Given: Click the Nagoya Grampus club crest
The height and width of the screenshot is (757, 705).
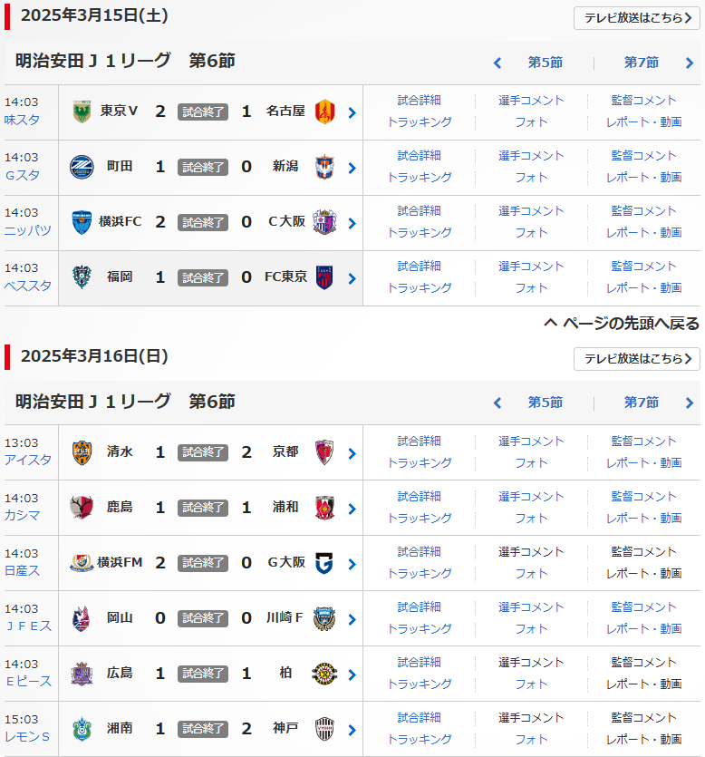Looking at the screenshot, I should pos(324,112).
